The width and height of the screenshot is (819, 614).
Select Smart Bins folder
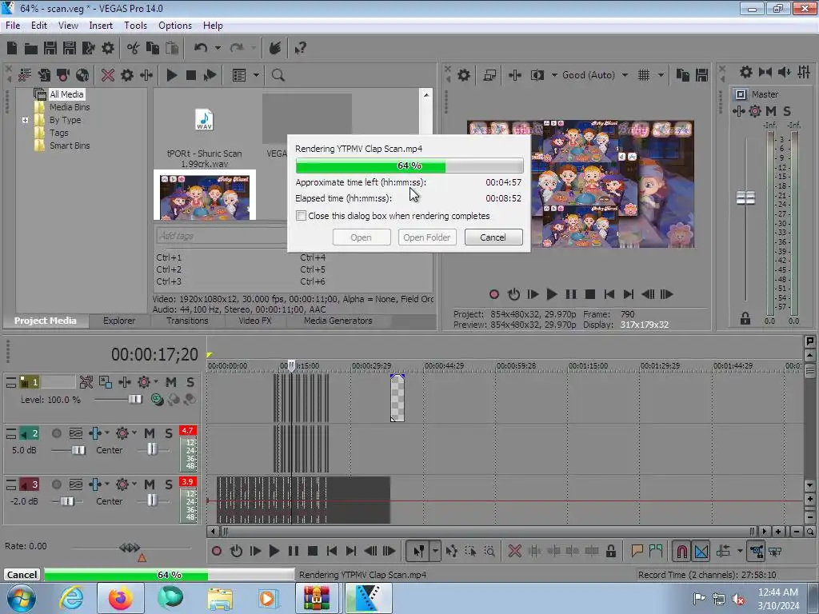click(x=70, y=146)
